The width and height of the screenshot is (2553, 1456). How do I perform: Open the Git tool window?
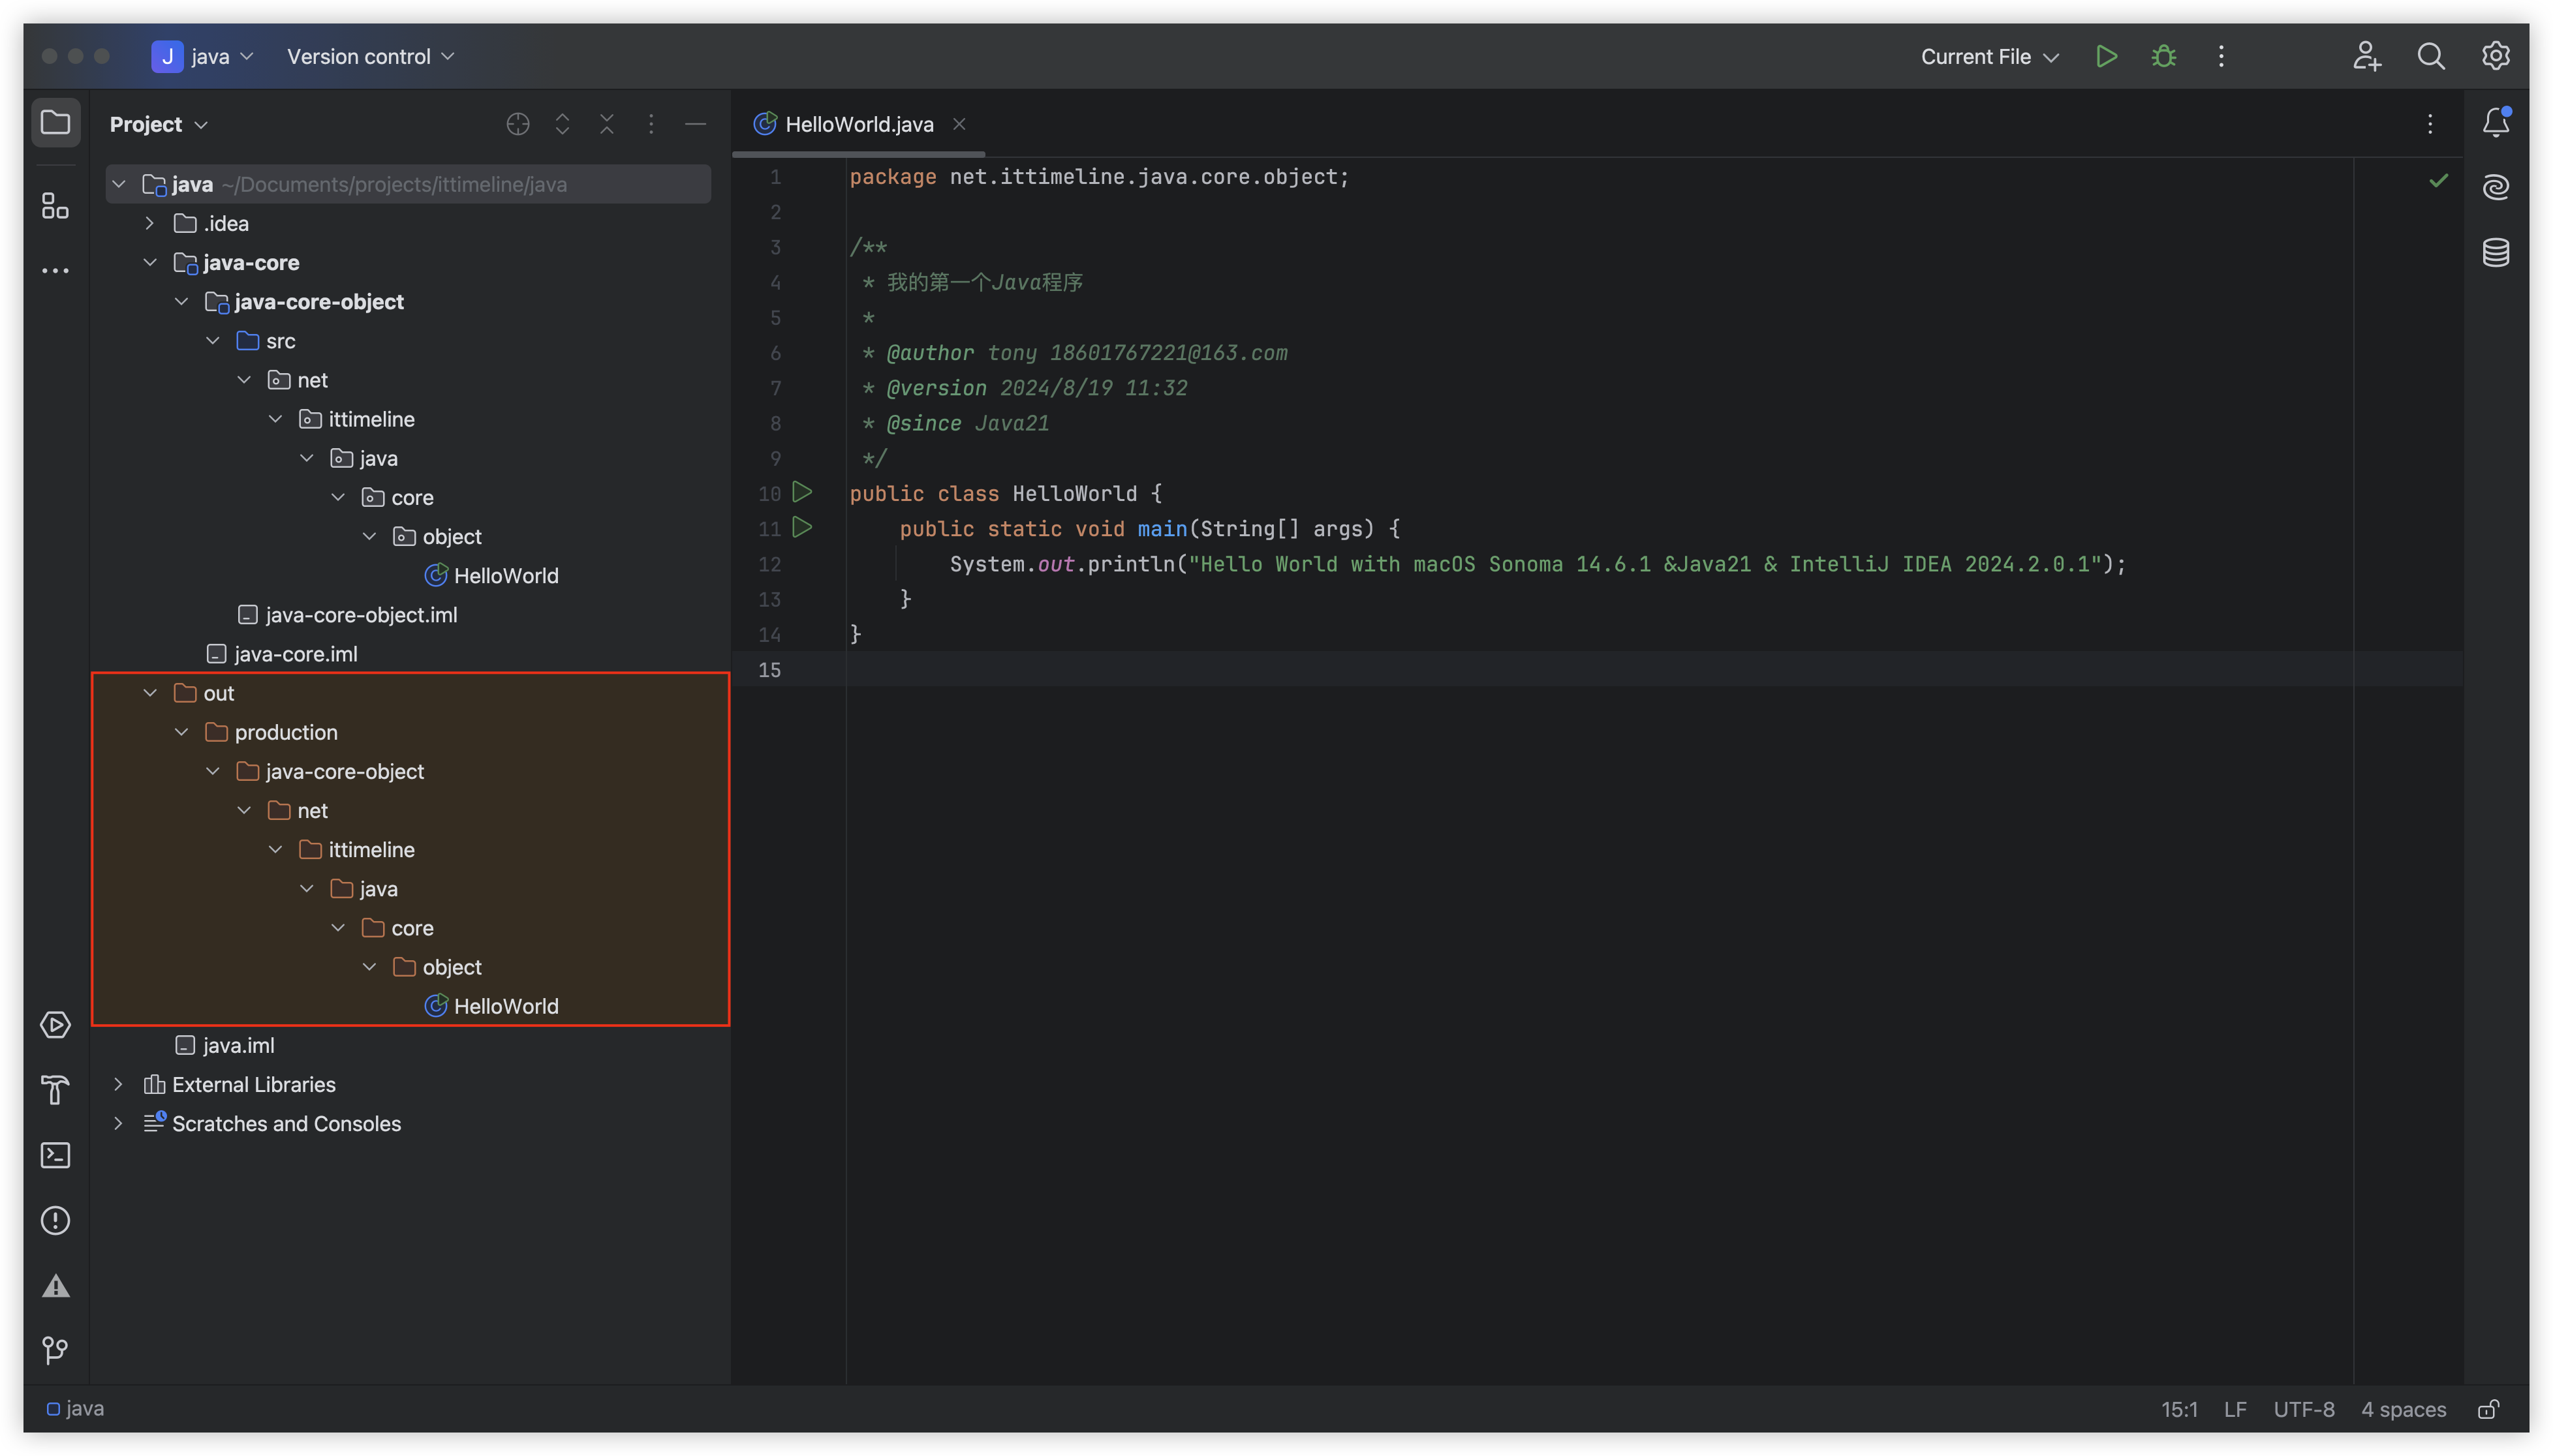click(x=55, y=1350)
